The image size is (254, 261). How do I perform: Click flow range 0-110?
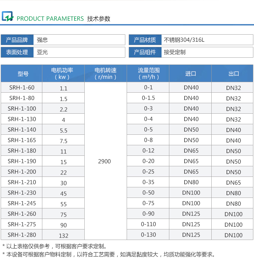[148, 224]
